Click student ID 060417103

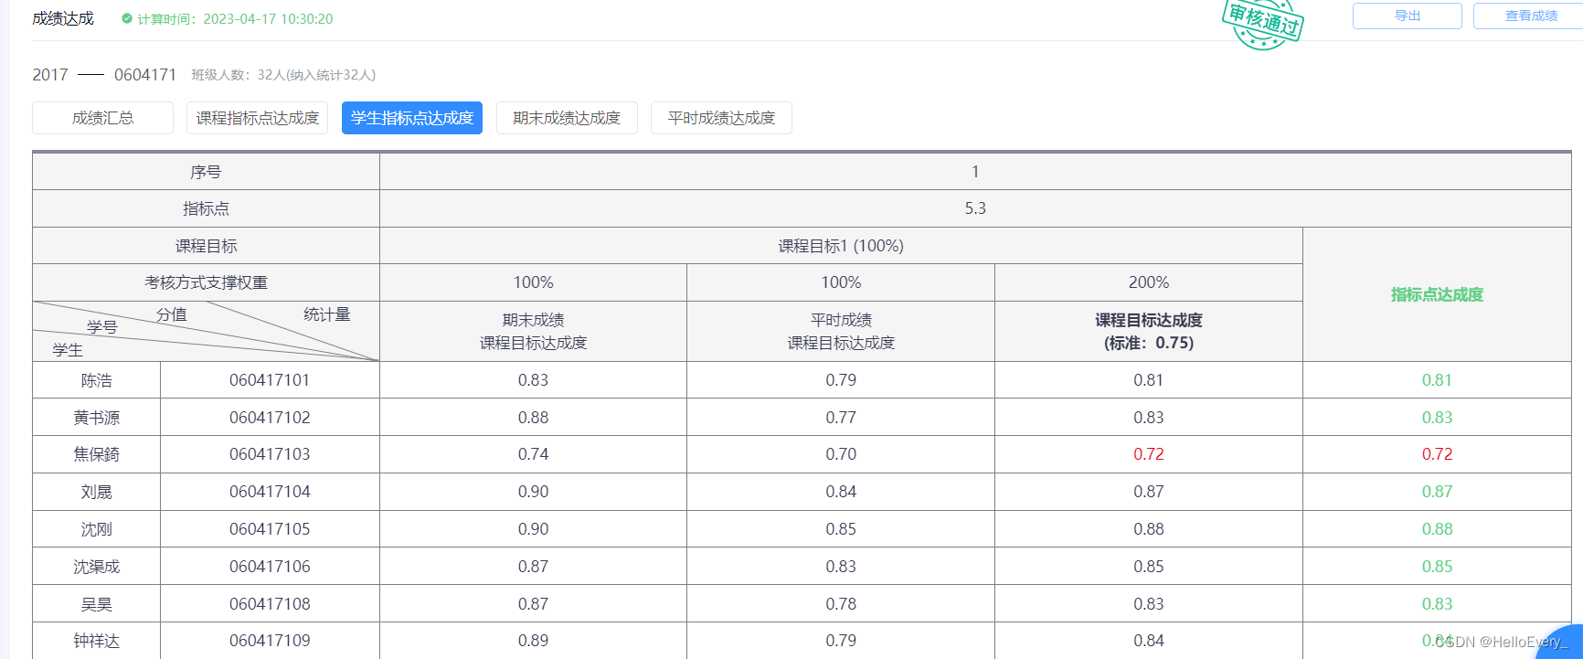(x=270, y=454)
